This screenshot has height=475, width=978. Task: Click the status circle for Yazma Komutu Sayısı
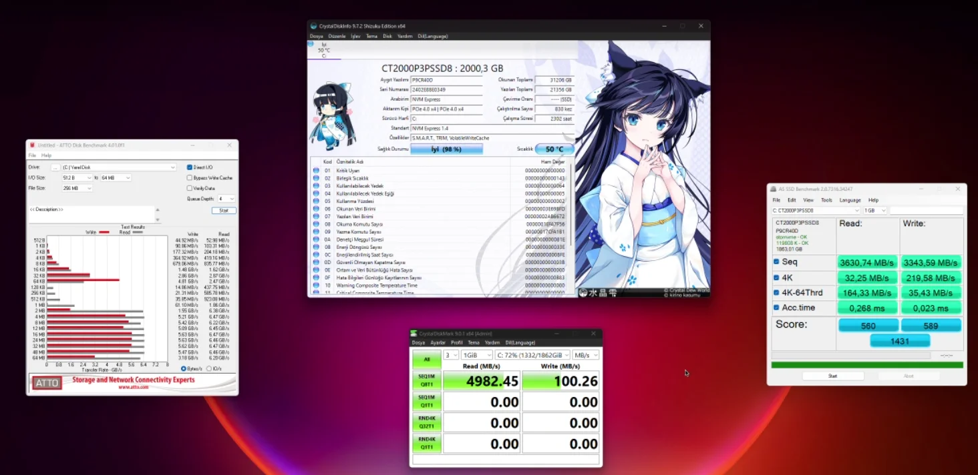[x=316, y=231]
